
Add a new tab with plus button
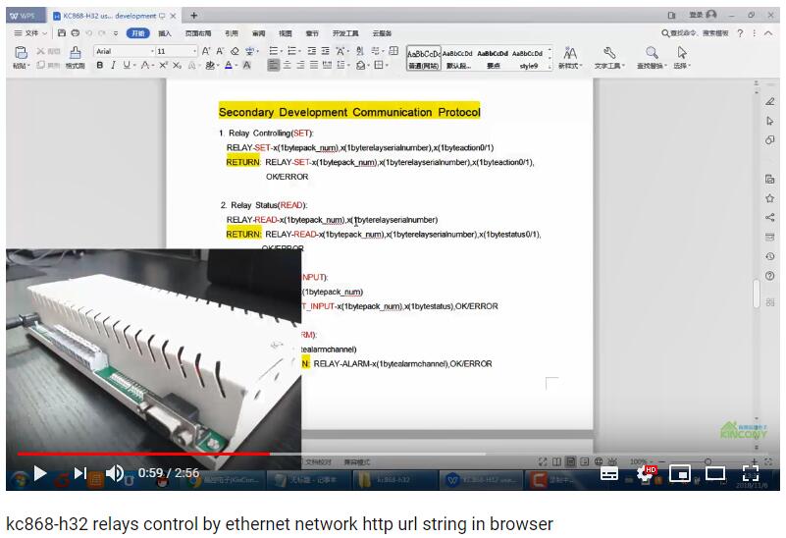(x=193, y=15)
